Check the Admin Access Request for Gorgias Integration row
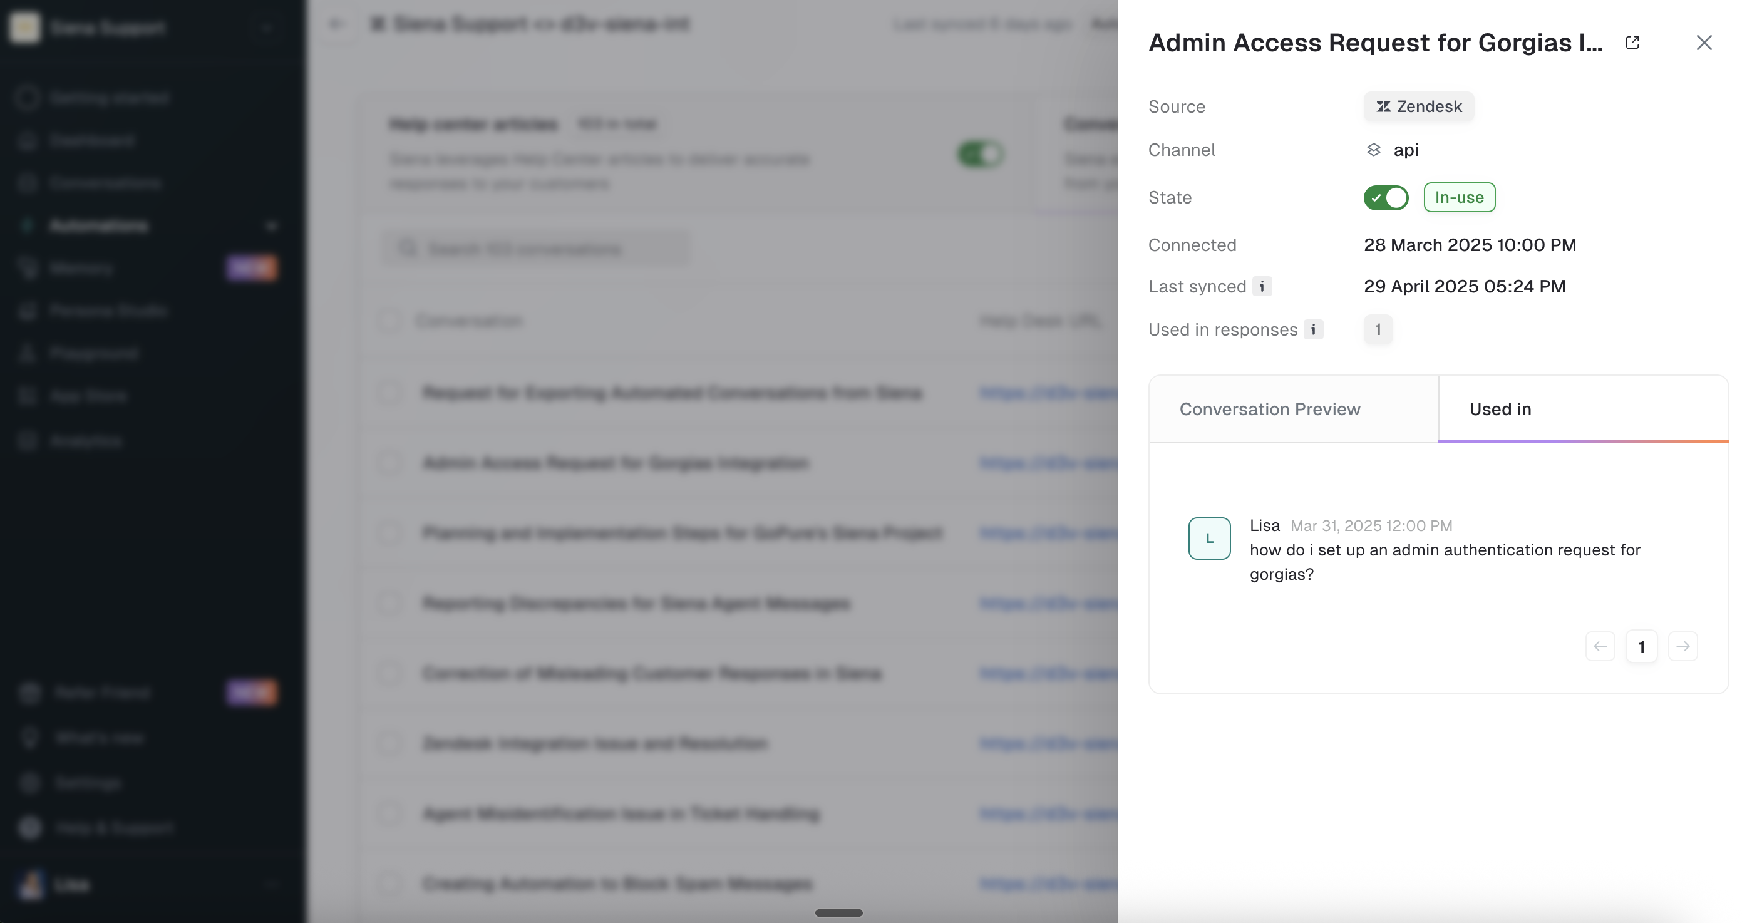This screenshot has width=1752, height=923. pyautogui.click(x=390, y=463)
